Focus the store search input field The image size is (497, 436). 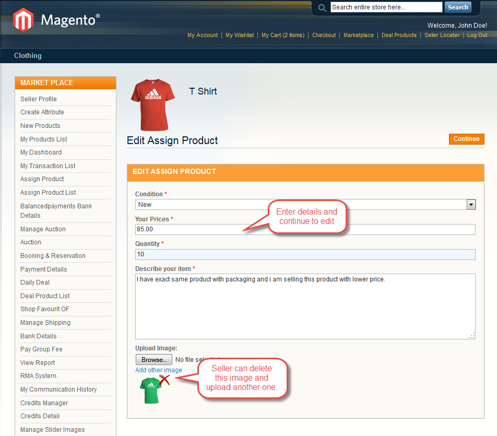[386, 7]
